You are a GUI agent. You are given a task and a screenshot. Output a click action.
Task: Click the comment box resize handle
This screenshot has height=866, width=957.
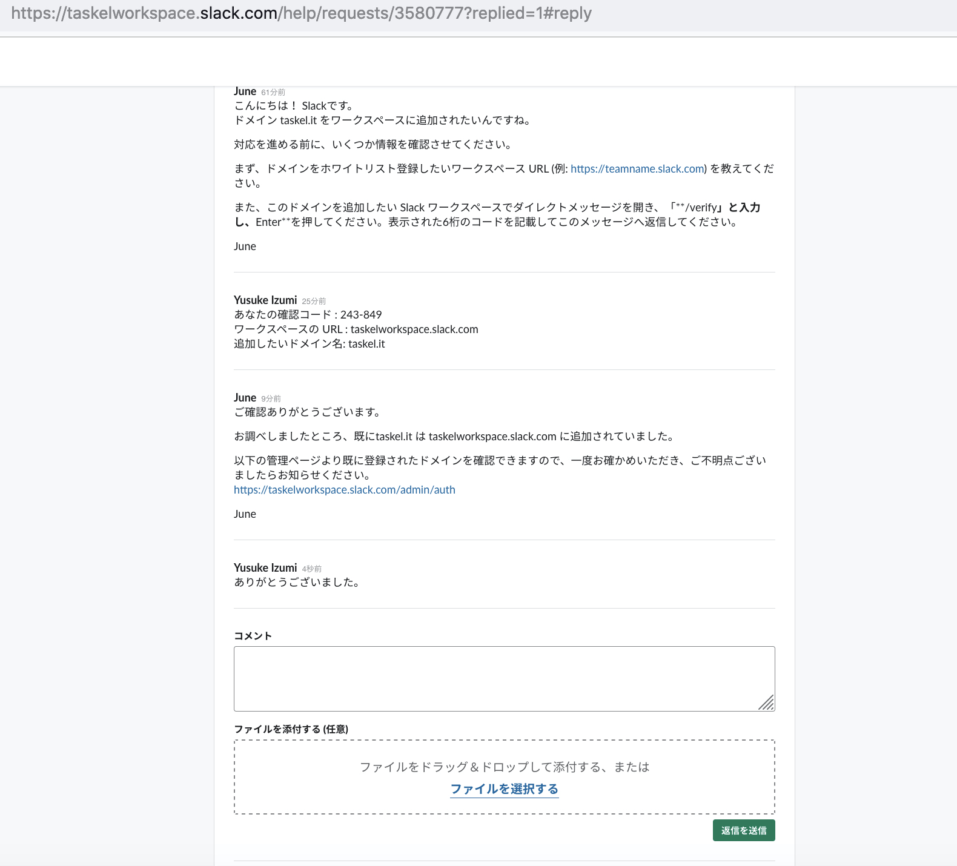tap(767, 703)
